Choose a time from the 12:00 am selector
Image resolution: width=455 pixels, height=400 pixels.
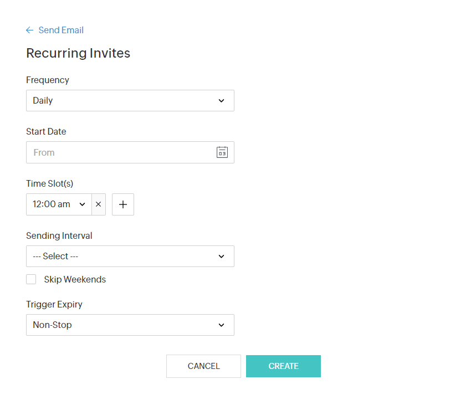pos(52,204)
